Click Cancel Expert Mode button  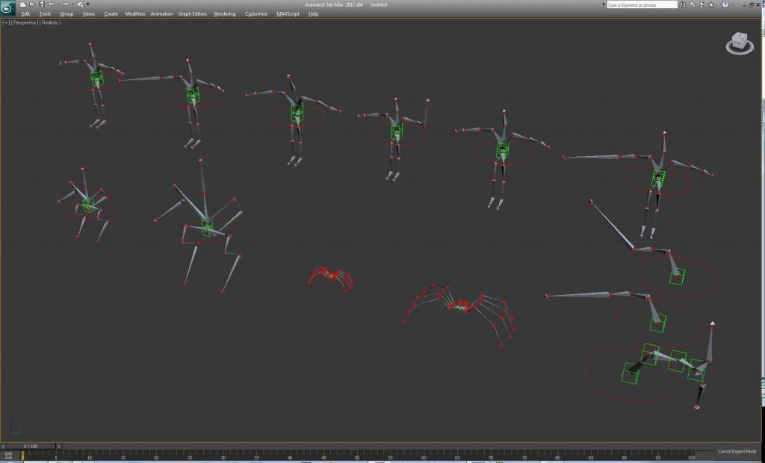737,451
